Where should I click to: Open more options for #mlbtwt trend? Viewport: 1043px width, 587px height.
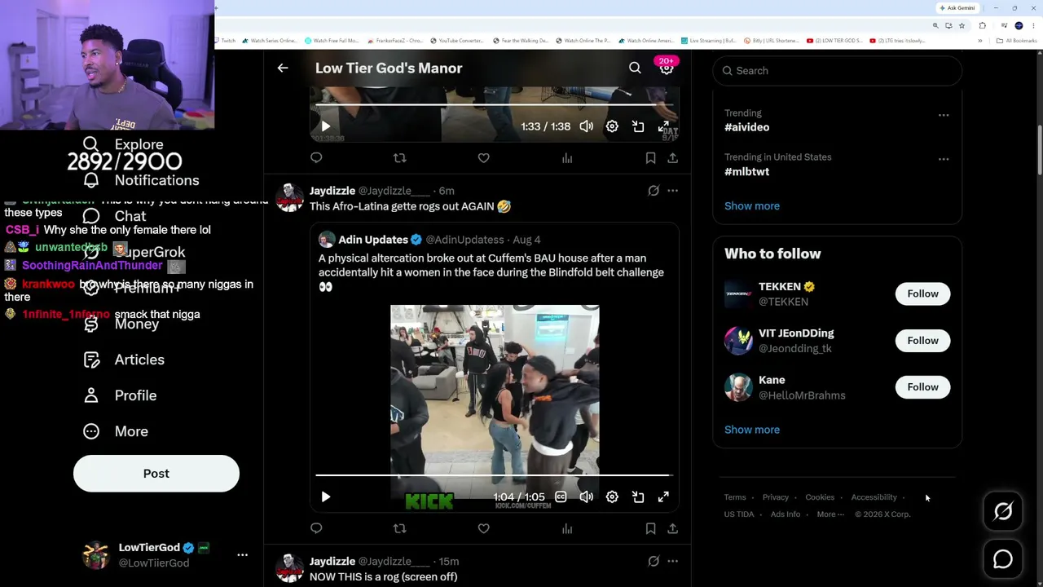pos(944,159)
